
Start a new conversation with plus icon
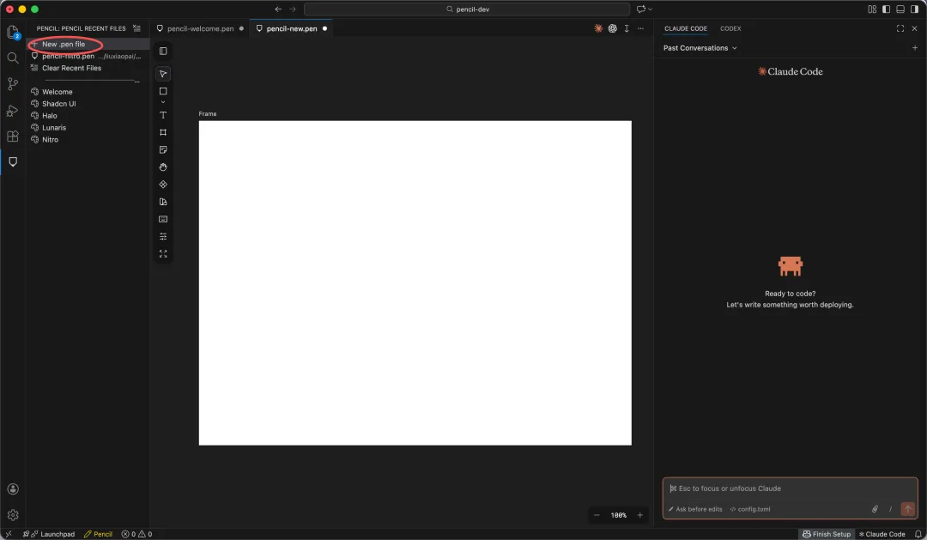[915, 48]
